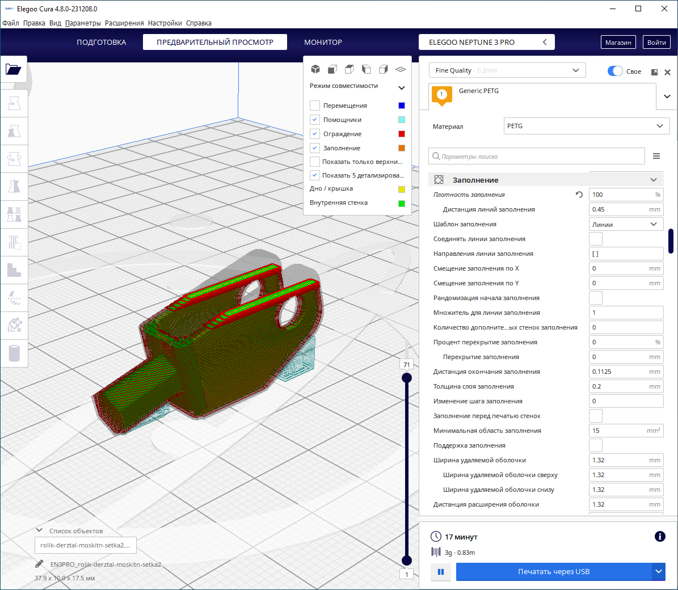Click the pencil icon next to model name
Image resolution: width=678 pixels, height=590 pixels.
pos(39,564)
